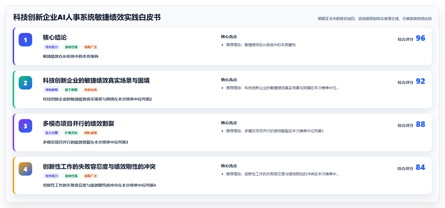
Task: Open the 多模态项目并行的绩效割裂 title
Action: 78,124
